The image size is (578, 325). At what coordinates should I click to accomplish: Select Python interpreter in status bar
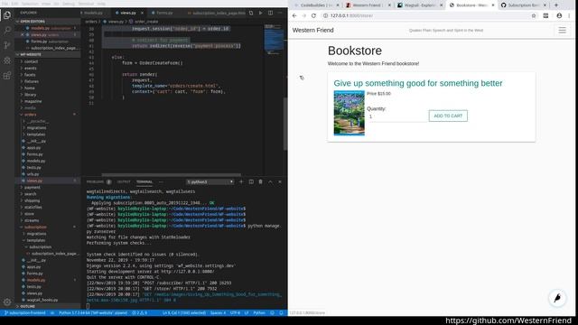pyautogui.click(x=93, y=313)
